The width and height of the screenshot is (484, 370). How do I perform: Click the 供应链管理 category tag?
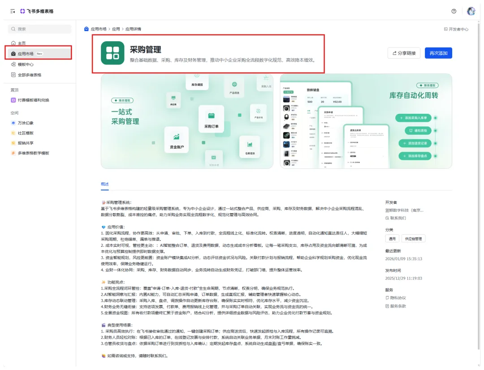[x=413, y=239]
